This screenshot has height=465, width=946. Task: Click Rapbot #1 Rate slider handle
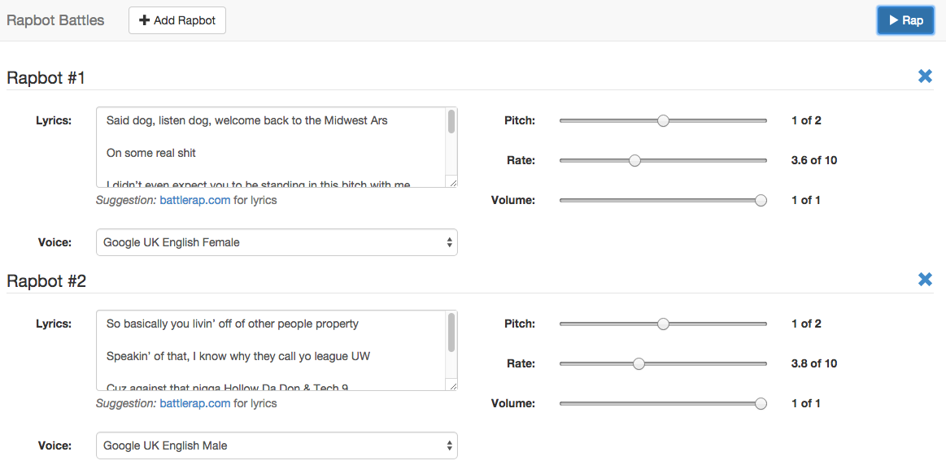point(634,160)
